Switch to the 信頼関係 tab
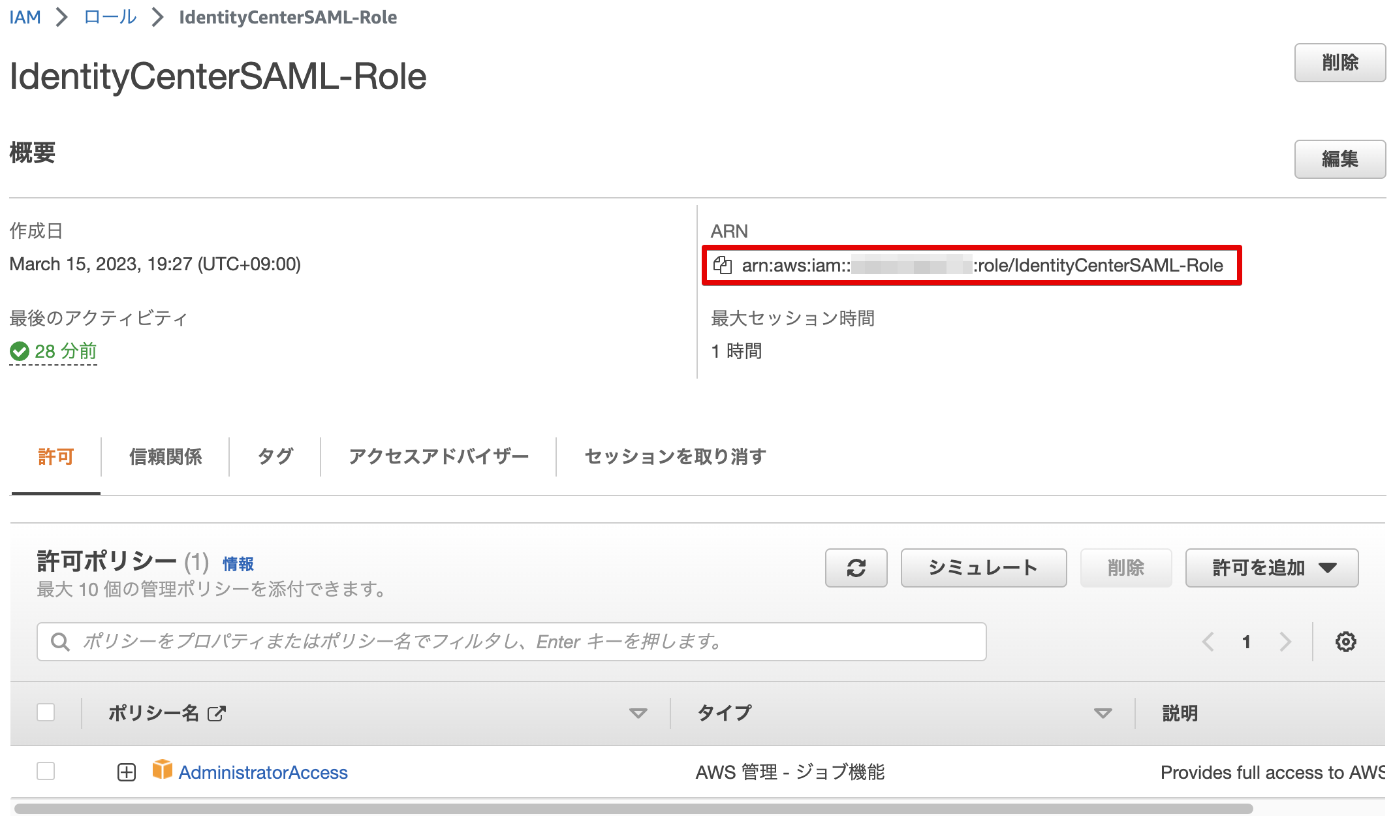This screenshot has width=1393, height=816. click(x=166, y=456)
